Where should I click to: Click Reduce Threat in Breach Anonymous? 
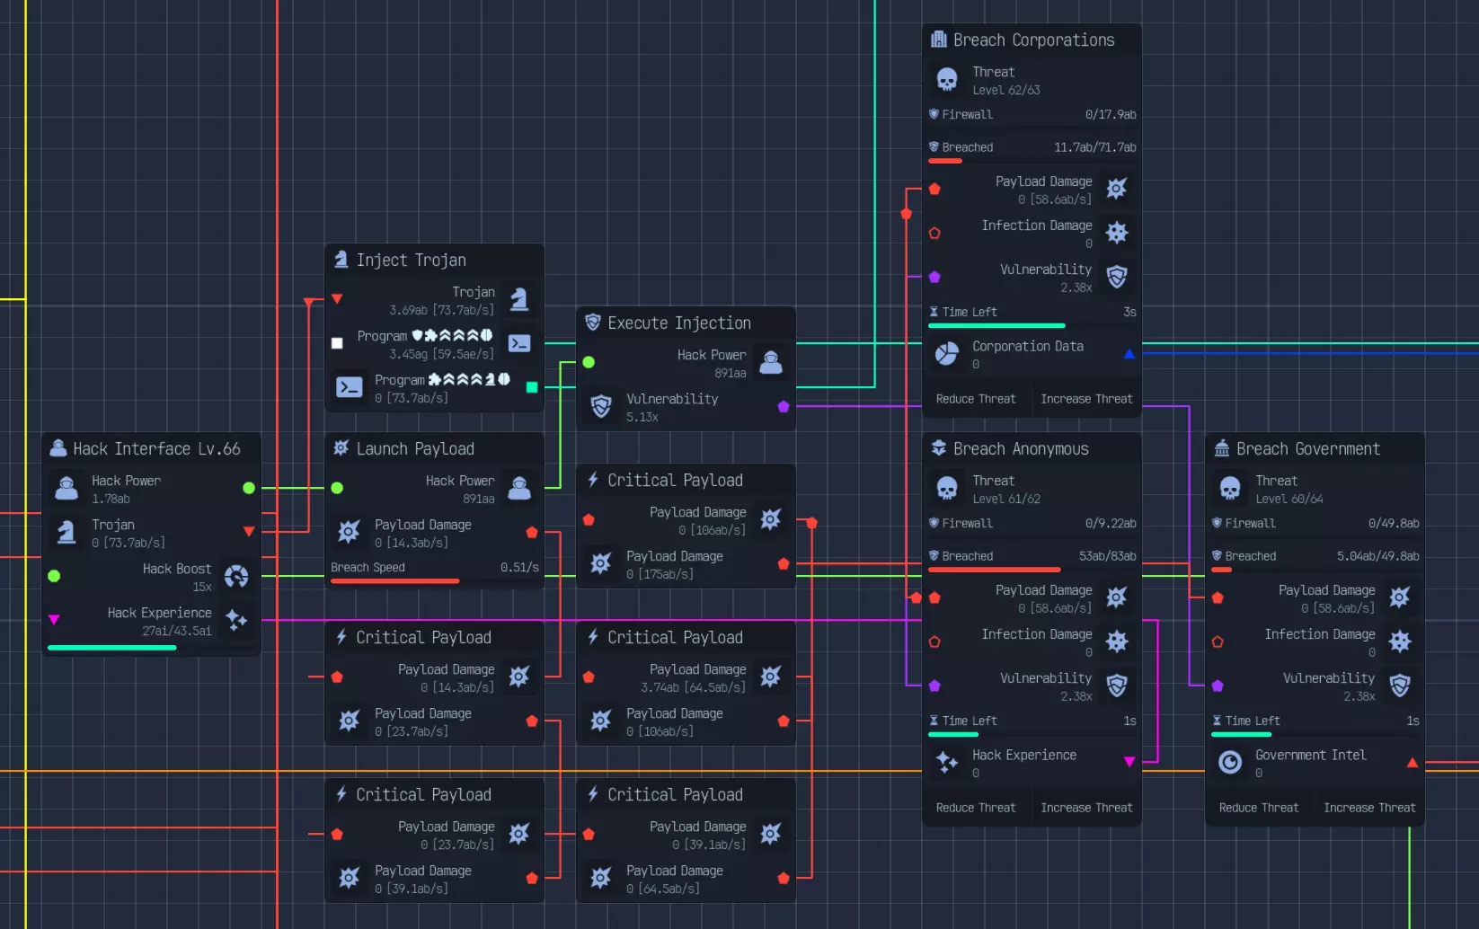(x=976, y=808)
